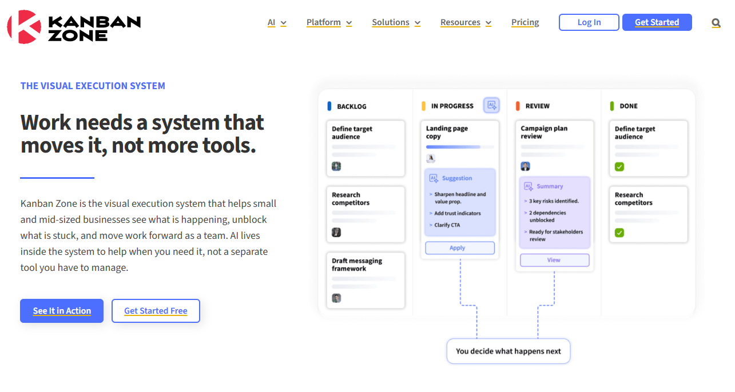Click the blue marker beside BACKLOG
This screenshot has width=735, height=392.
coord(329,106)
